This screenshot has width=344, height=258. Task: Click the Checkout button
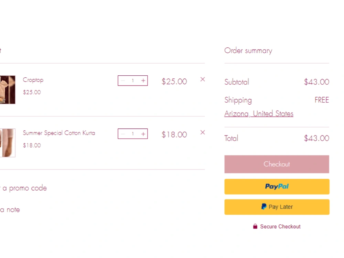pos(277,164)
